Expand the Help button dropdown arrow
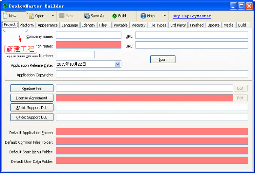The height and width of the screenshot is (174, 255). click(x=165, y=16)
